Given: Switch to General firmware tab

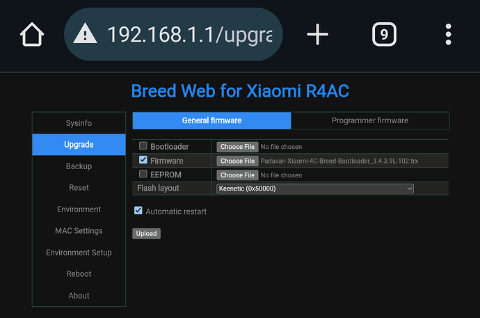Looking at the screenshot, I should [x=212, y=120].
